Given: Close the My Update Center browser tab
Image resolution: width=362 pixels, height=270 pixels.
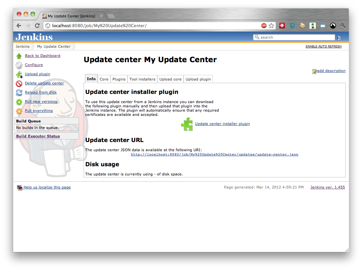Looking at the screenshot, I should (x=101, y=16).
